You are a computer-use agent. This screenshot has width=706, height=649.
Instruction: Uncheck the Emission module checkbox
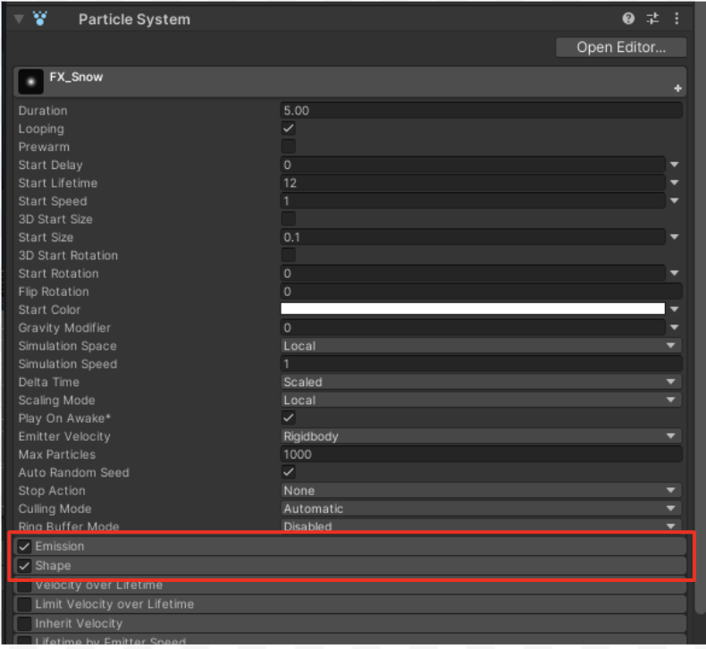[x=25, y=546]
